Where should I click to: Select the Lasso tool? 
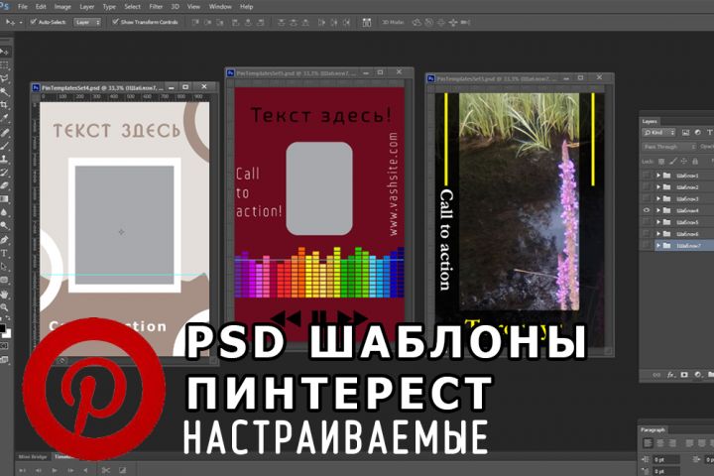click(x=4, y=78)
